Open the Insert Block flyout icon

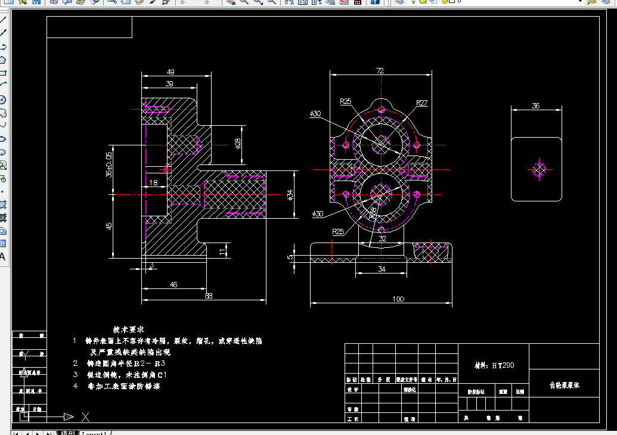pyautogui.click(x=3, y=166)
